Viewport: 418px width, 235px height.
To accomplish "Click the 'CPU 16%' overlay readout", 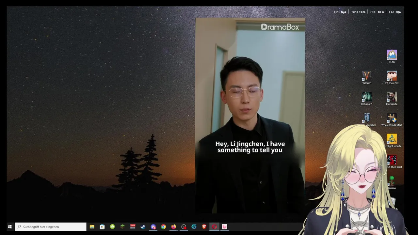I will [x=377, y=12].
